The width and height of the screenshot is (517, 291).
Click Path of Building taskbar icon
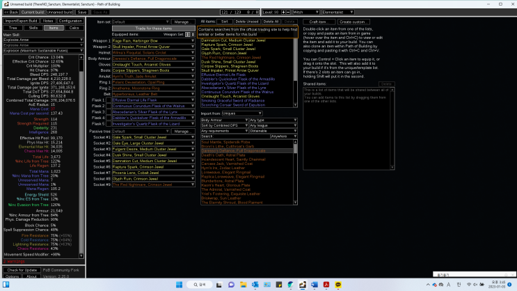point(303,285)
